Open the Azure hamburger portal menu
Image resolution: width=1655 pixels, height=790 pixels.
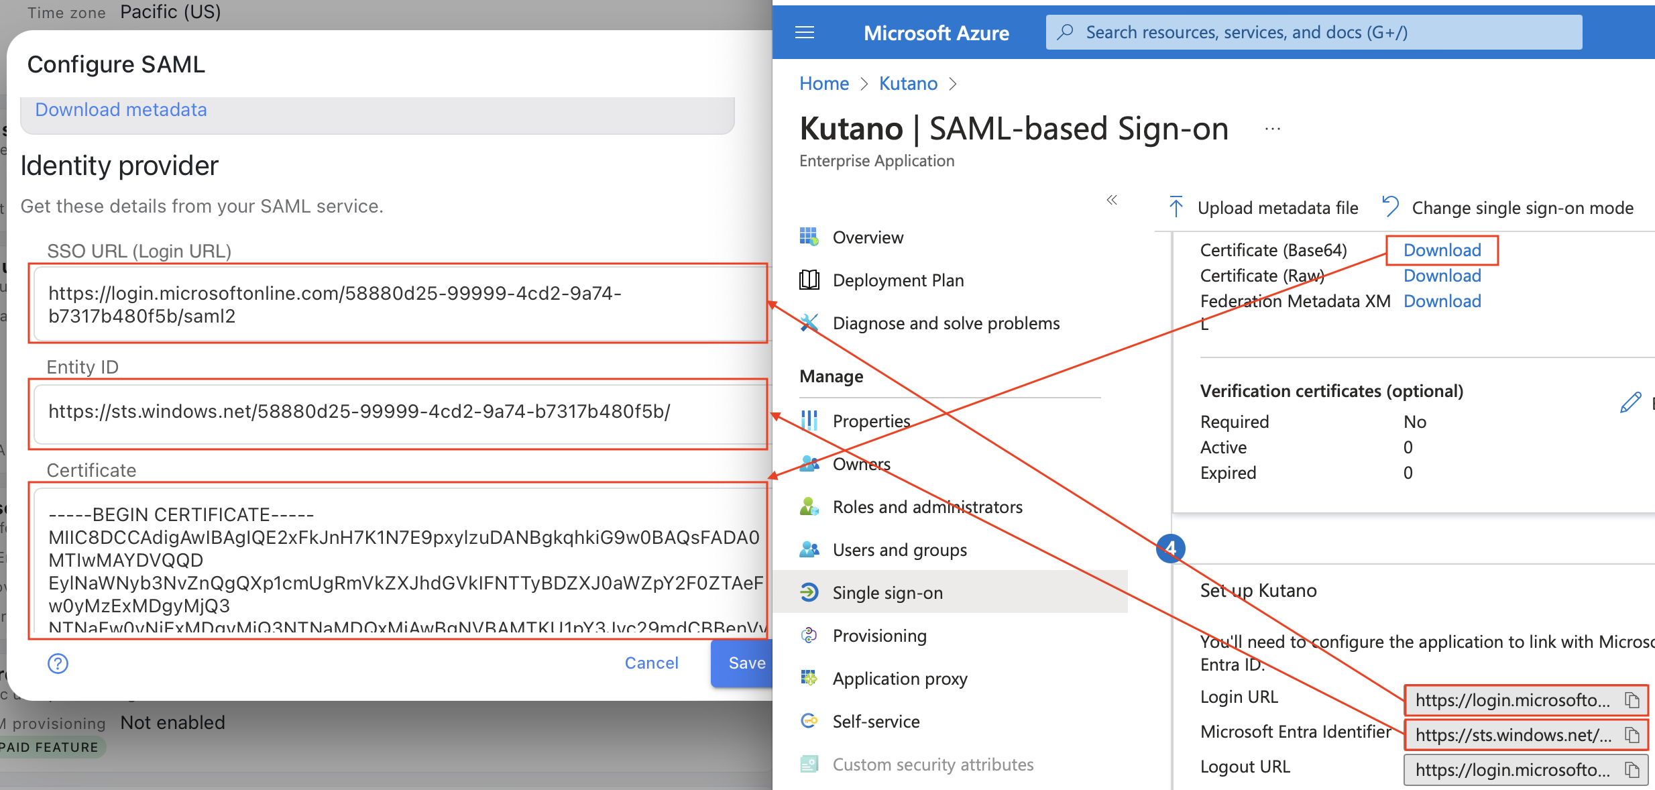pyautogui.click(x=805, y=32)
